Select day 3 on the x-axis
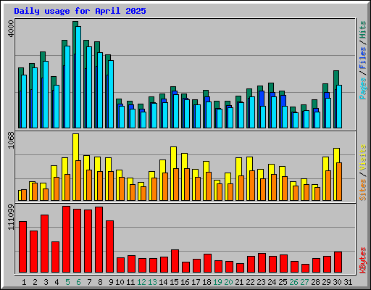371x290 pixels. point(46,282)
